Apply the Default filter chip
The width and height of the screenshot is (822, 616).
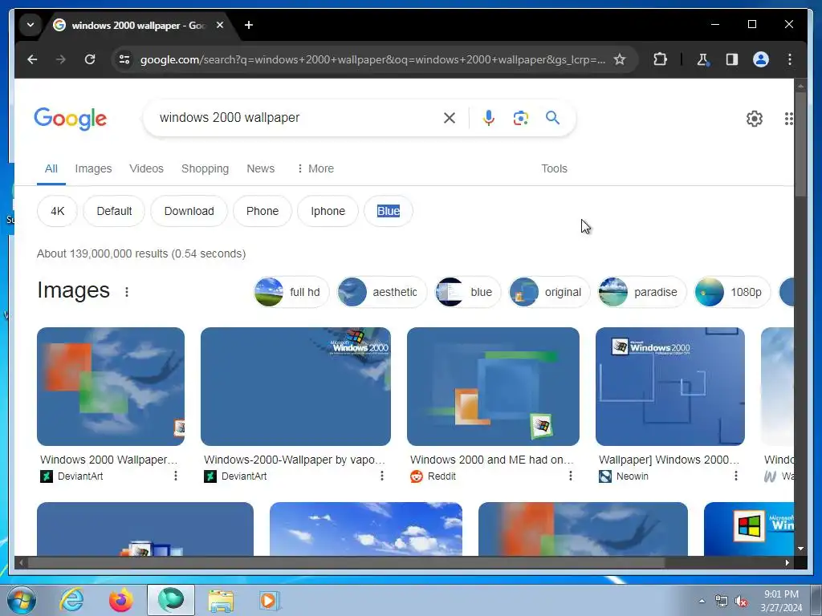coord(114,211)
